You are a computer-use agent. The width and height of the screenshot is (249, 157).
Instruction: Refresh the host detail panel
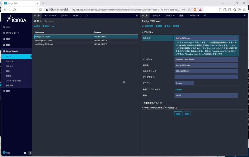pyautogui.click(x=205, y=15)
